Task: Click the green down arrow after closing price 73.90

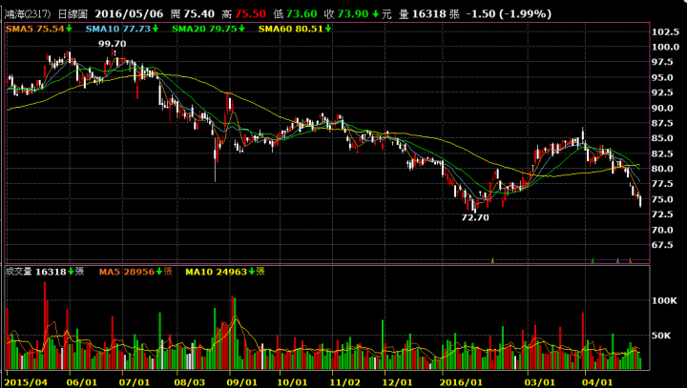Action: [x=375, y=14]
